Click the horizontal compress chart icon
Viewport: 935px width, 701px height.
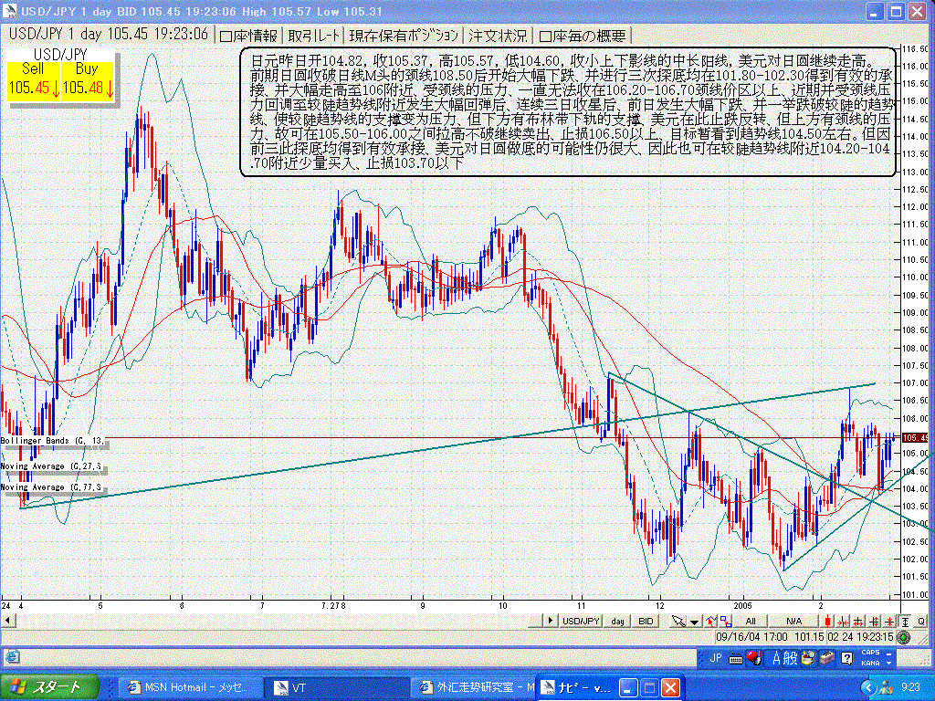843,621
